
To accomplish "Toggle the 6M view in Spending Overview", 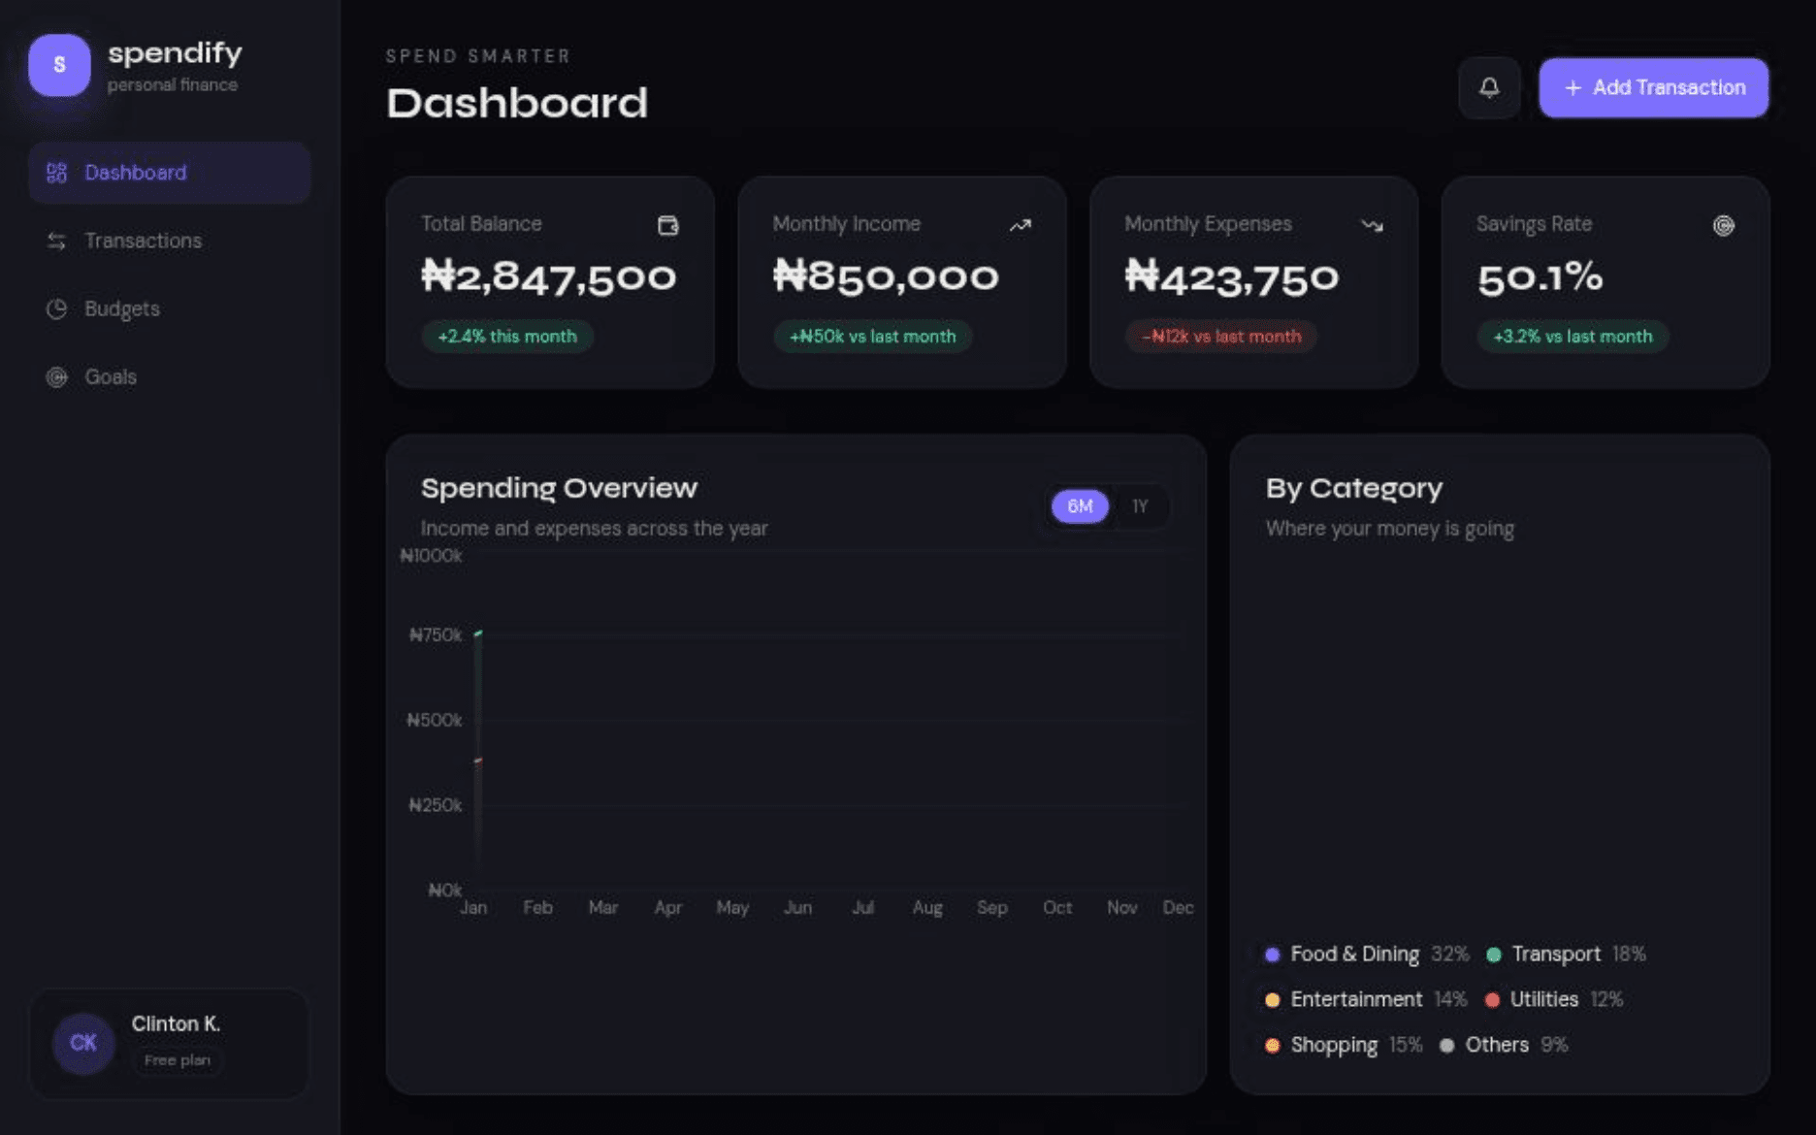I will point(1078,505).
